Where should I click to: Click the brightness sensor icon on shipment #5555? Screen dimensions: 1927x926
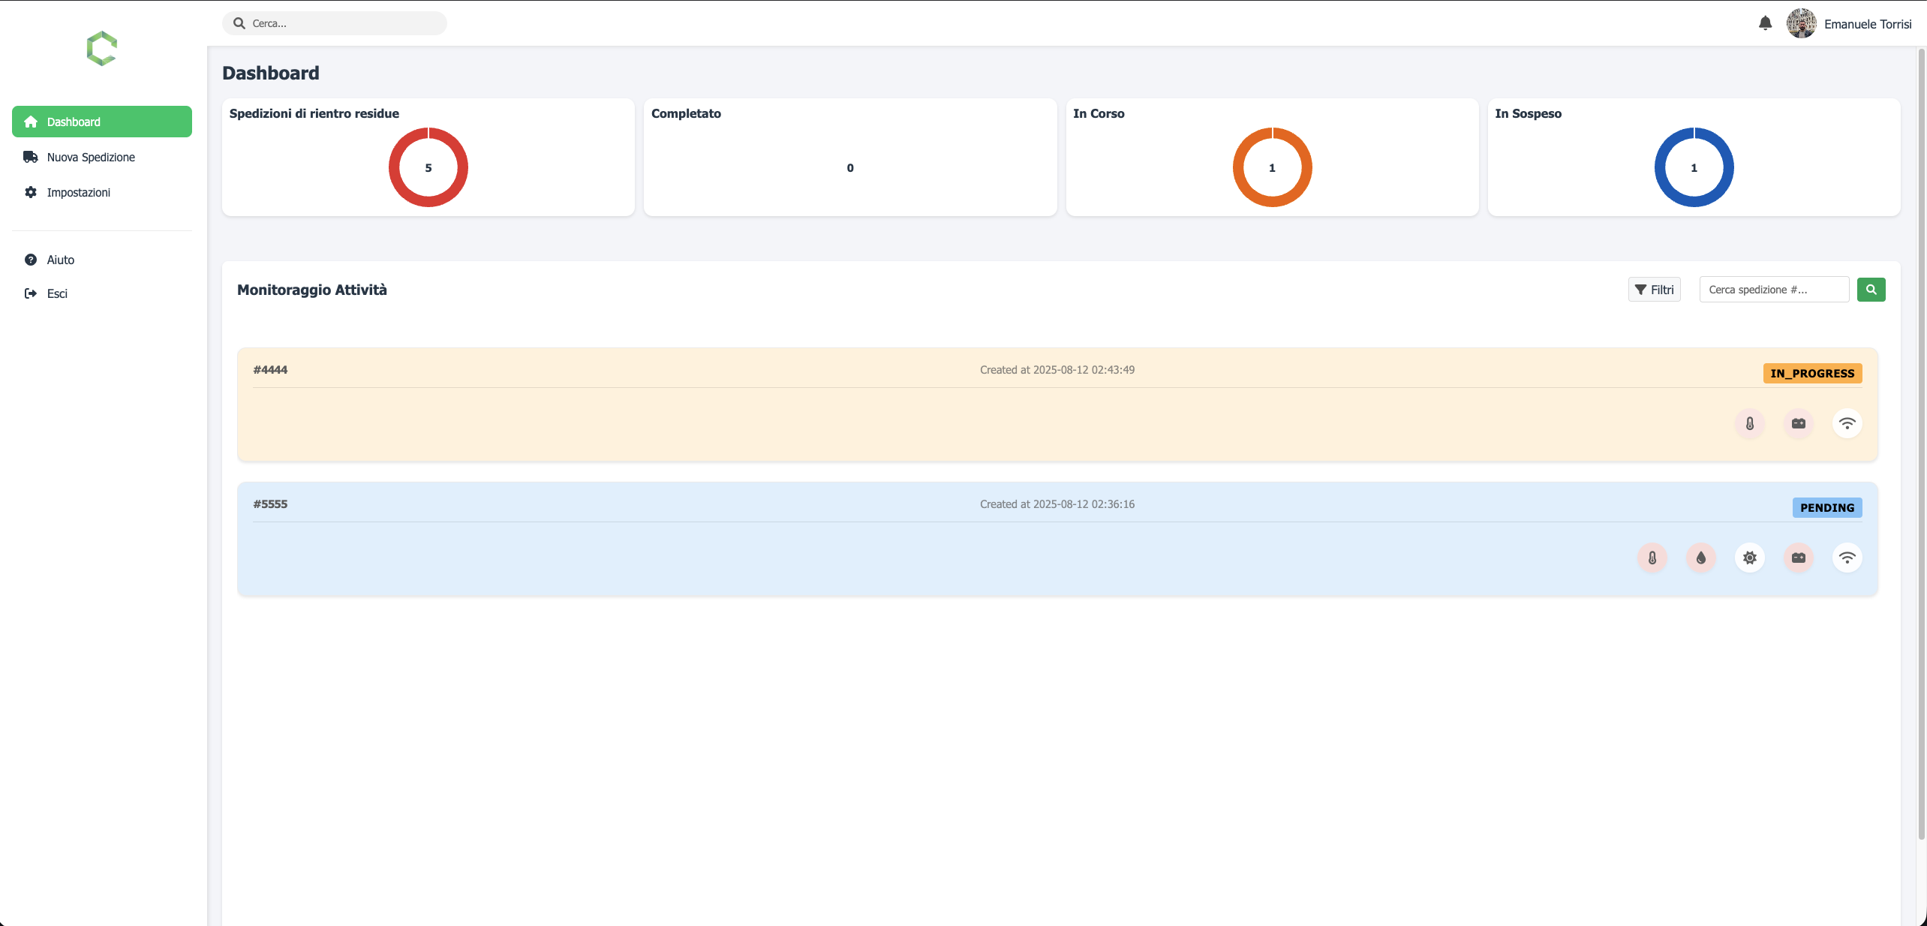pos(1750,558)
